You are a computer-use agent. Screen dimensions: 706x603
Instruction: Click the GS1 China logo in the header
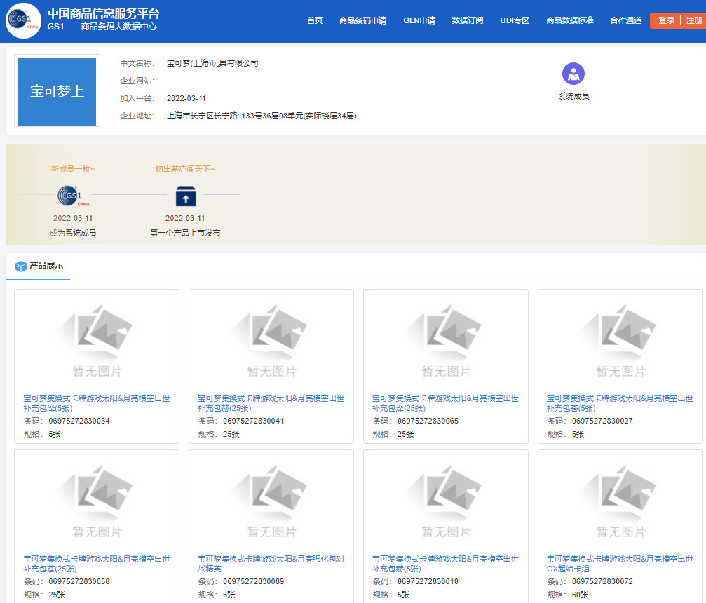[x=23, y=21]
